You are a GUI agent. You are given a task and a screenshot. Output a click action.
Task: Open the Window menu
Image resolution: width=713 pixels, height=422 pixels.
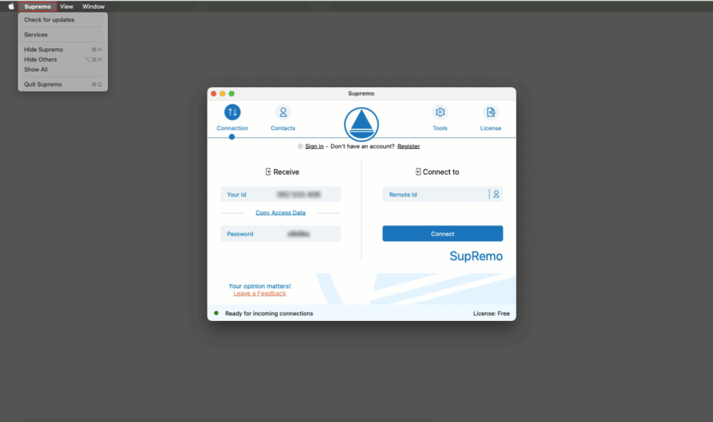point(93,6)
